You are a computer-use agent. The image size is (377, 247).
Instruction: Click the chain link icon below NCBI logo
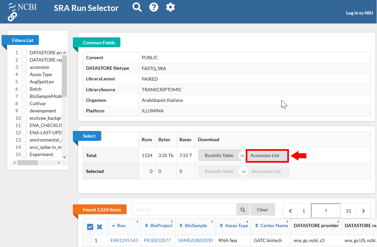point(12,17)
